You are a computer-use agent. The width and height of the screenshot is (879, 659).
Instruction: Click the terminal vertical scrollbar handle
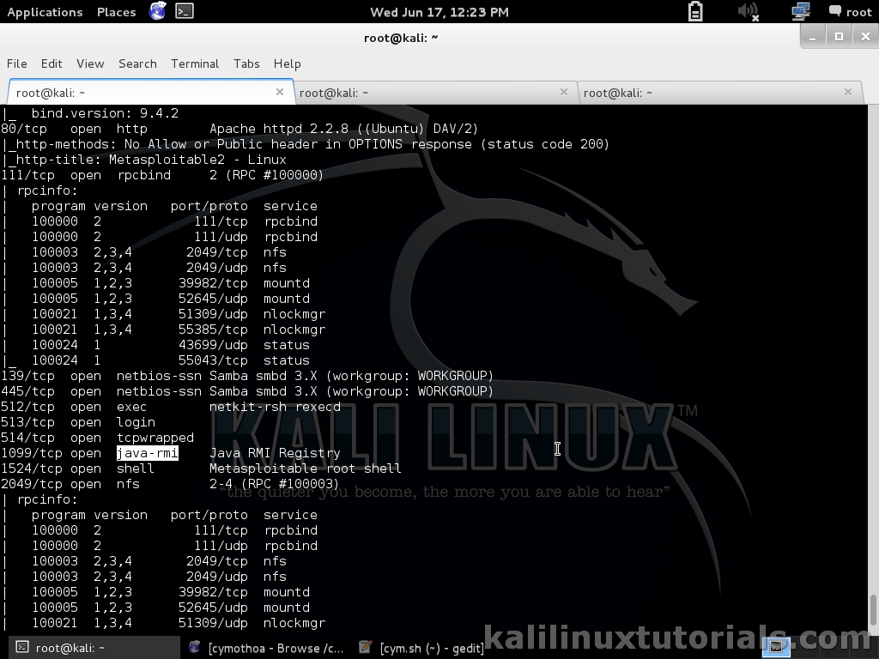click(873, 610)
